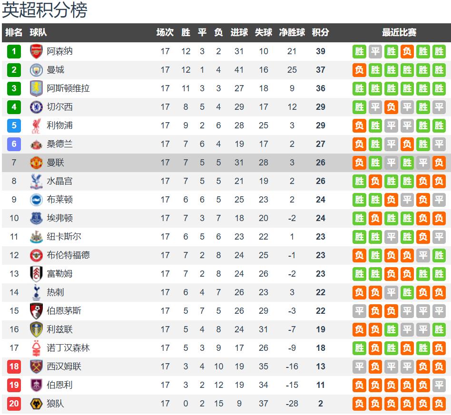Click the Manchester City crest icon

click(37, 70)
